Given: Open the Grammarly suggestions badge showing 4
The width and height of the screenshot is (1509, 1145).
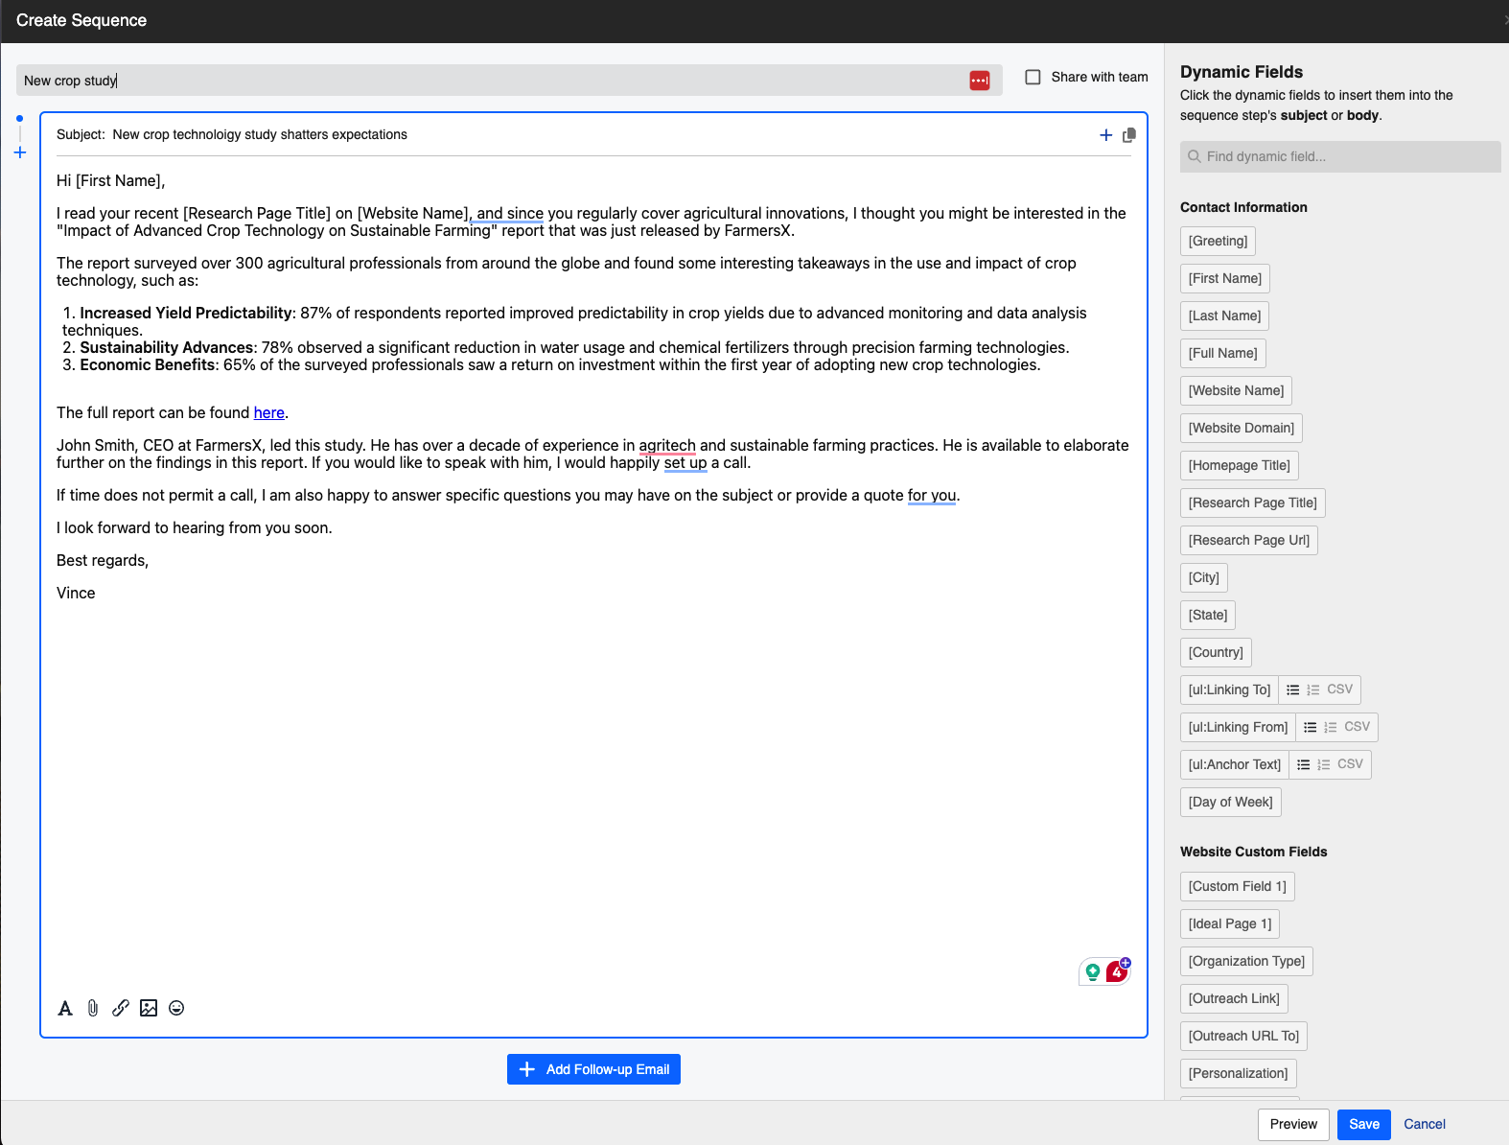Looking at the screenshot, I should pos(1116,971).
